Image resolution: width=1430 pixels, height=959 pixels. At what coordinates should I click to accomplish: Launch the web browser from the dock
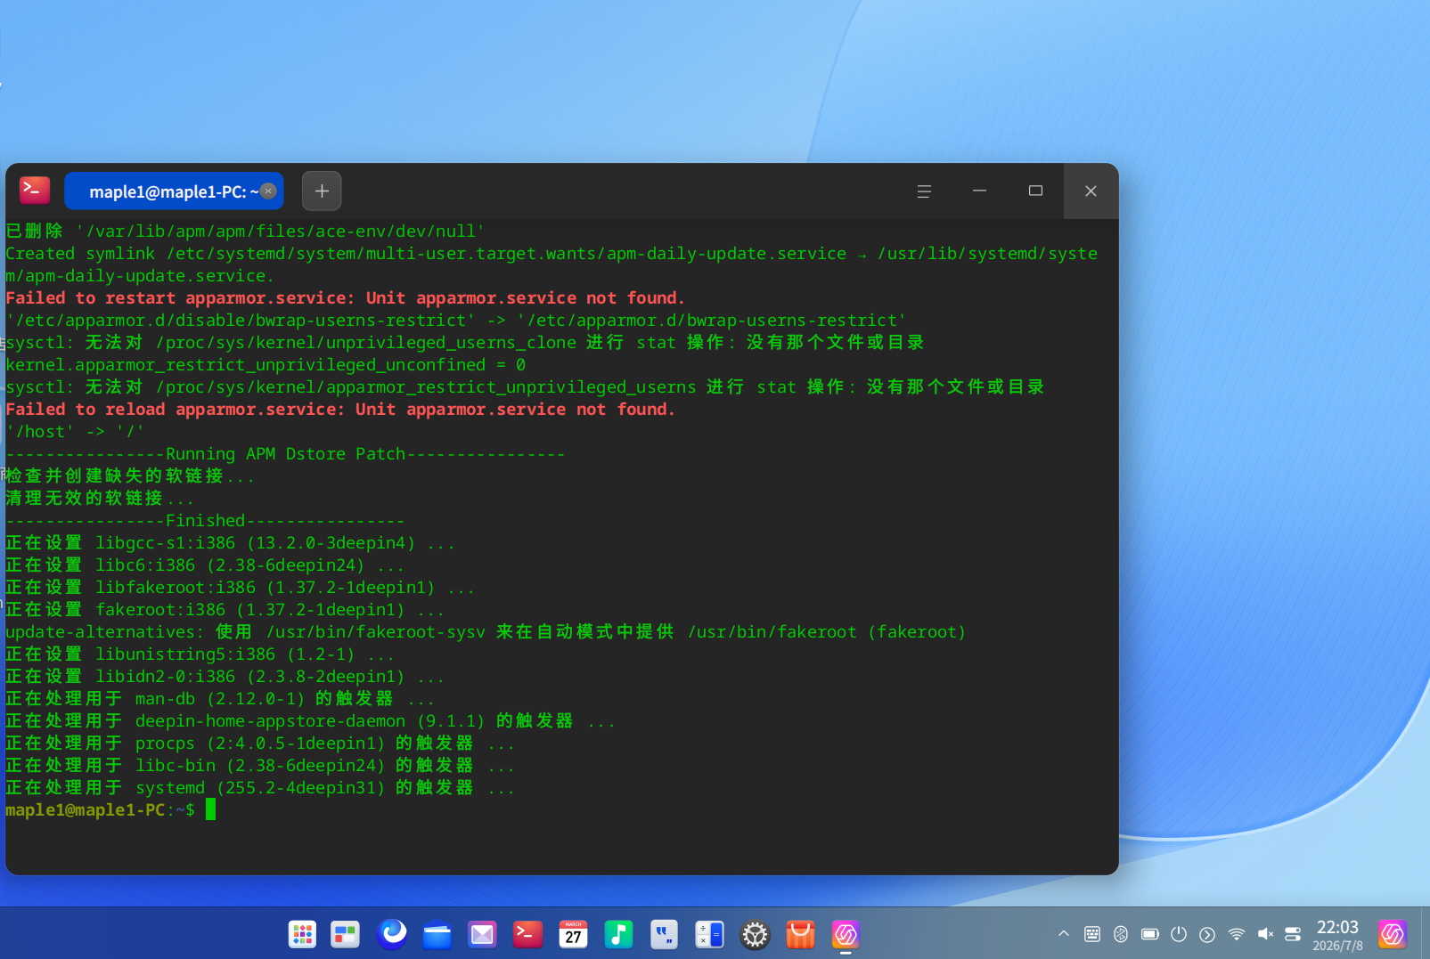coord(392,933)
